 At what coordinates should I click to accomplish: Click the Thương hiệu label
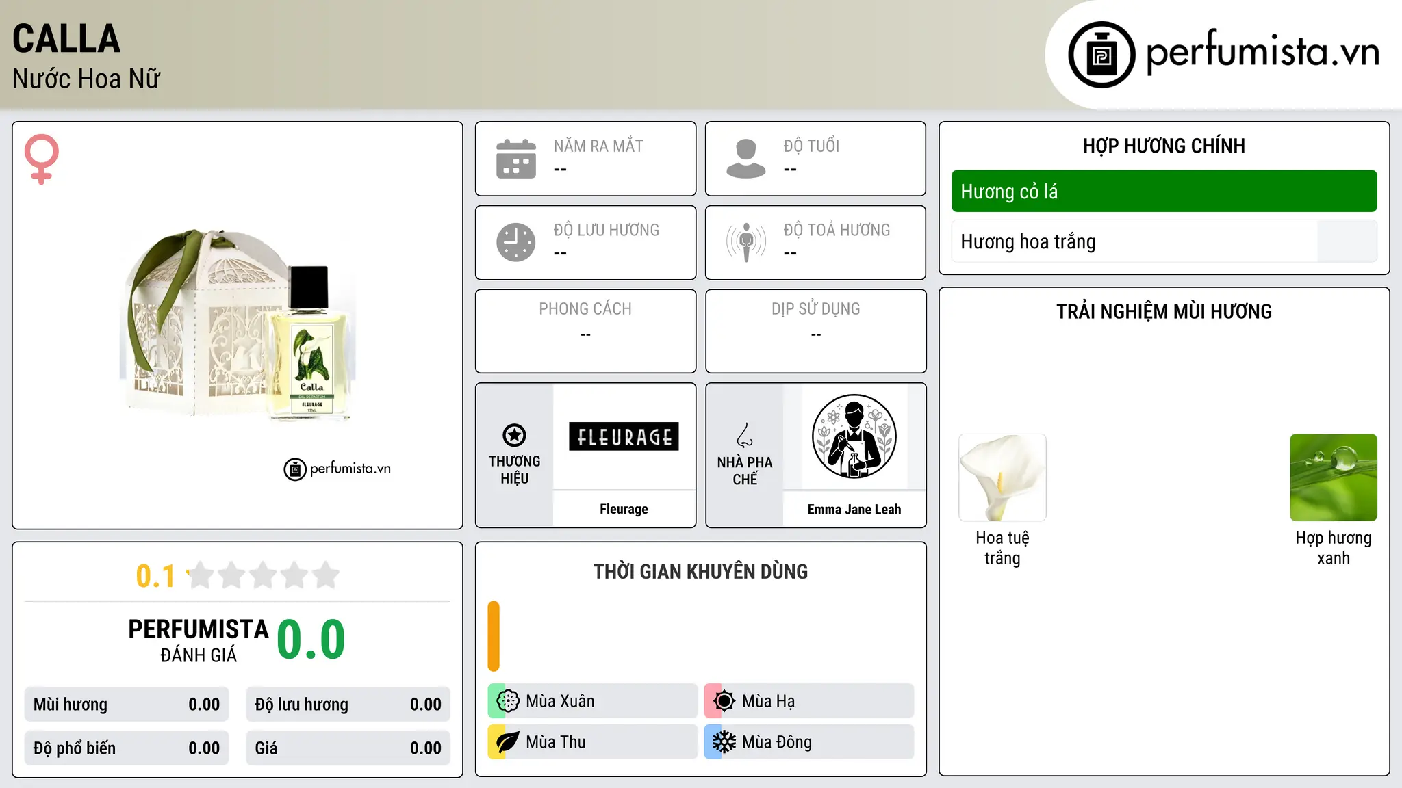point(514,470)
